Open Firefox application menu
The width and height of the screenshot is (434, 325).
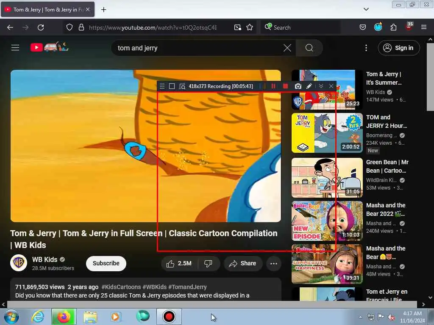click(x=424, y=28)
